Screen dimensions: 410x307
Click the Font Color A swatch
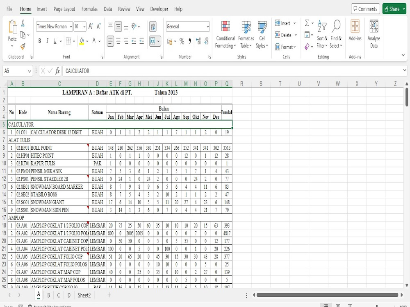[94, 41]
